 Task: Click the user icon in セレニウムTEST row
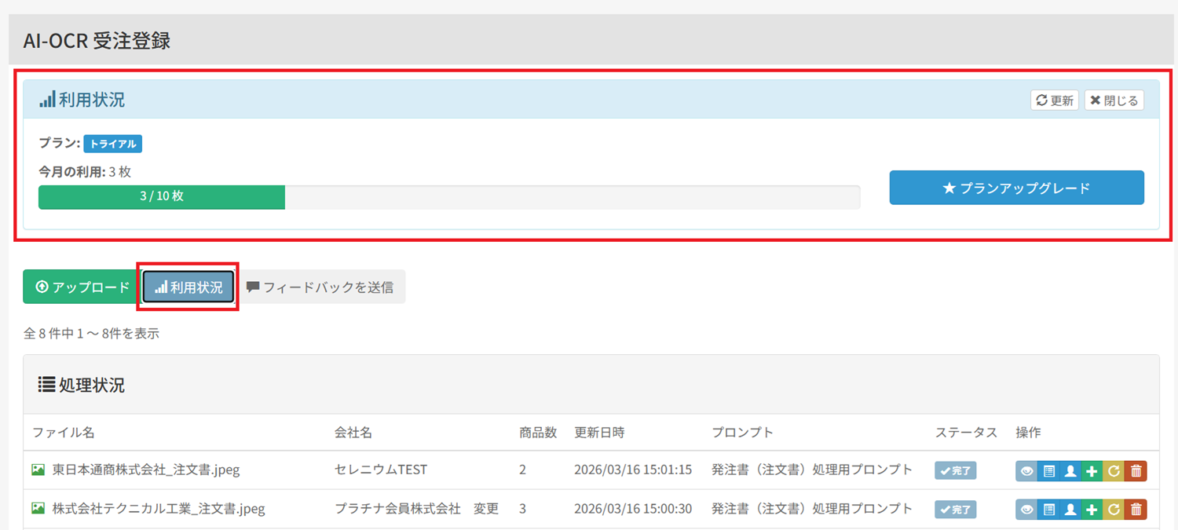pyautogui.click(x=1070, y=470)
